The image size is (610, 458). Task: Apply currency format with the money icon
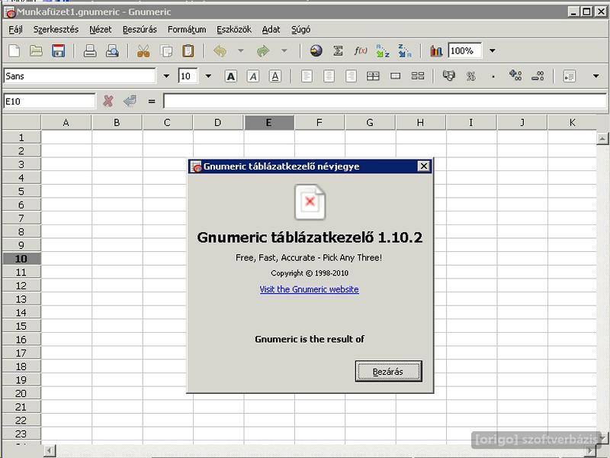[x=449, y=76]
